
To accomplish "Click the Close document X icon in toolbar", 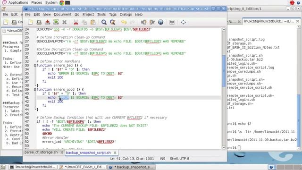I will 64,22.
